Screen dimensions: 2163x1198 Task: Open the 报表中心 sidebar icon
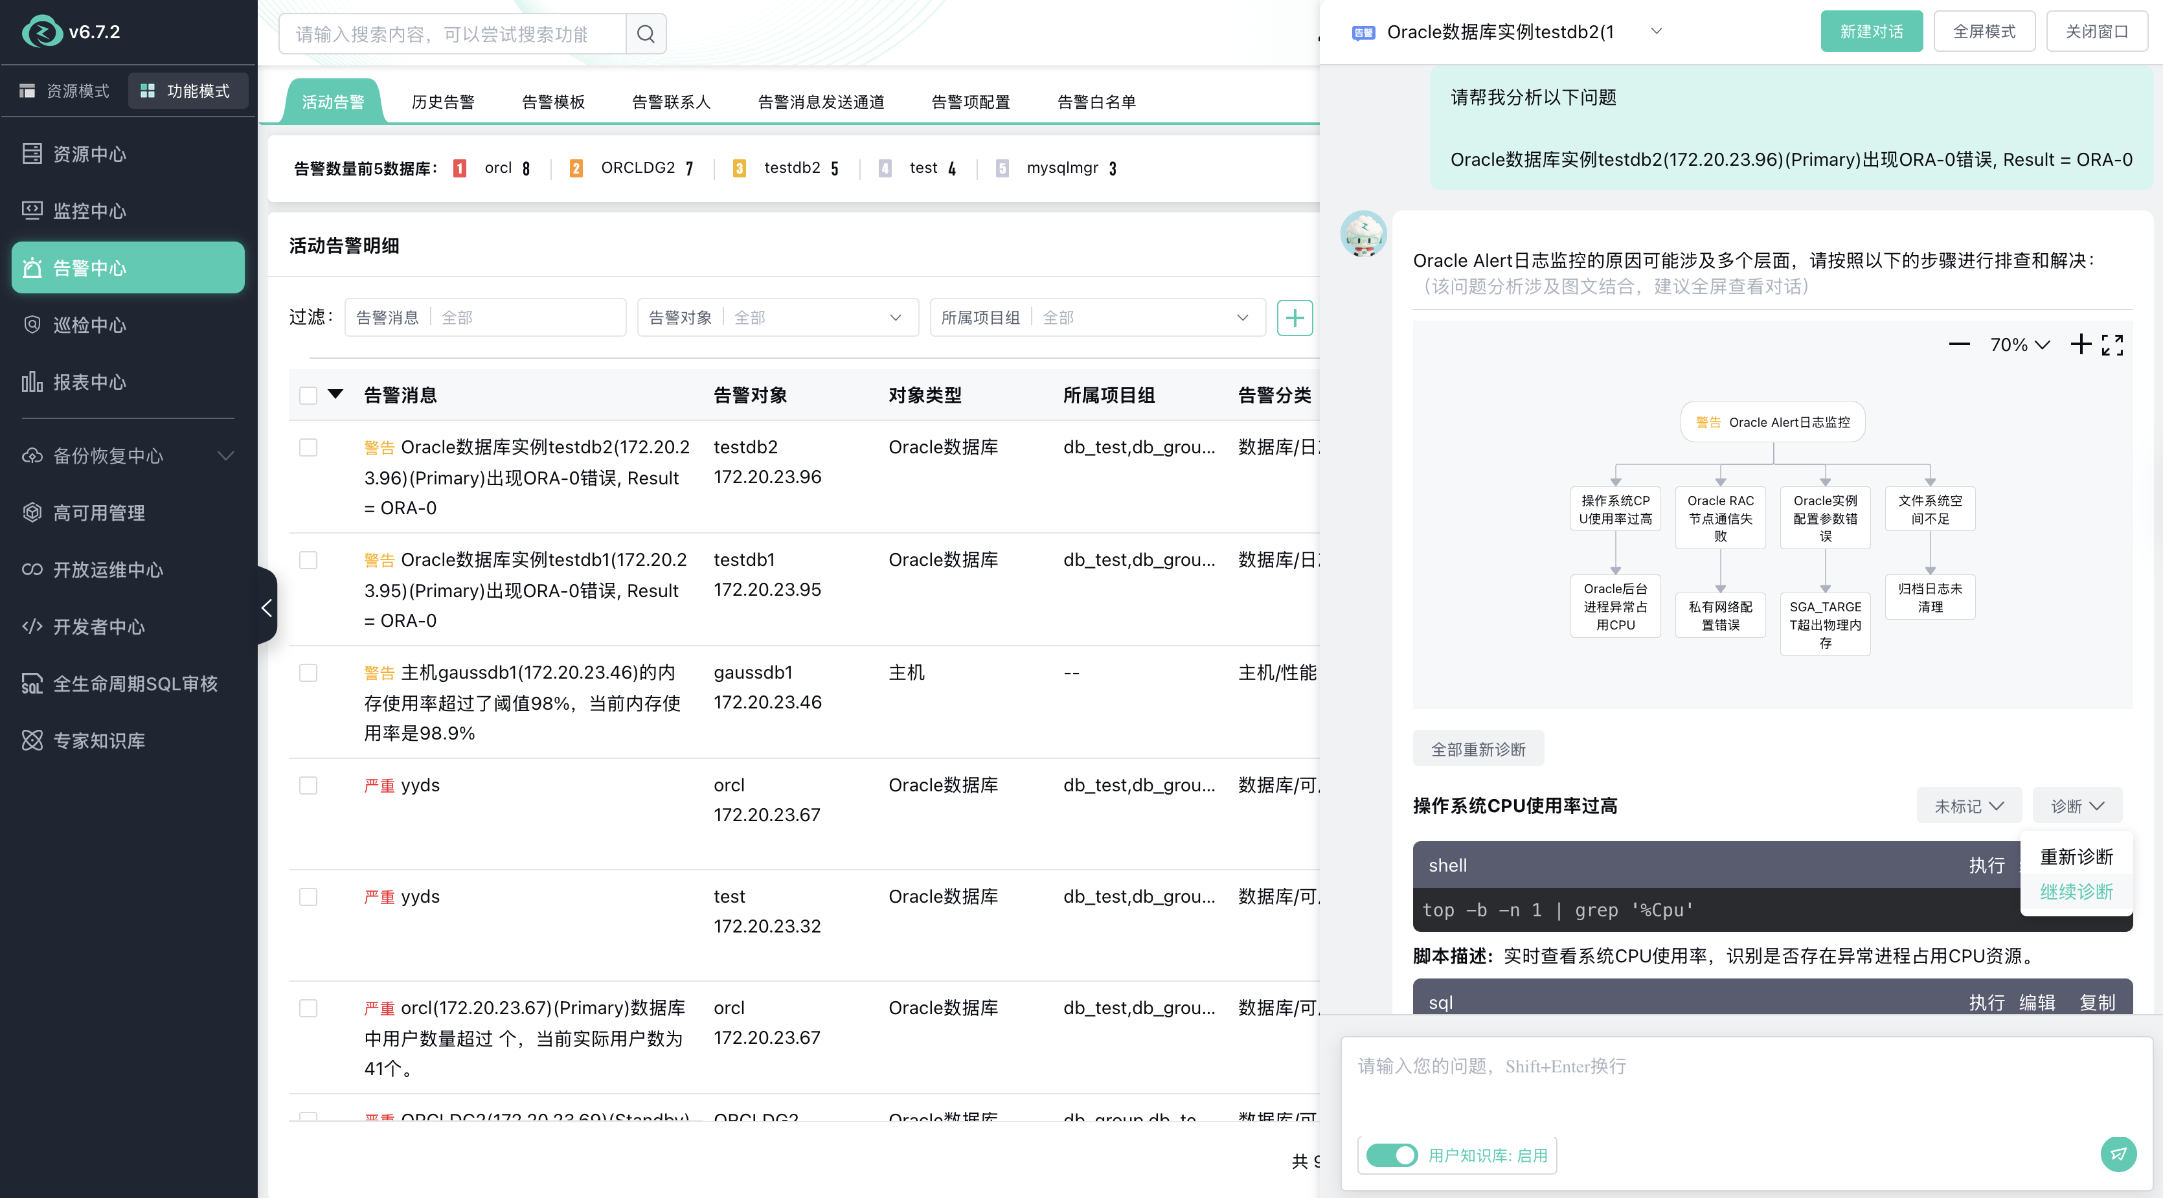(x=32, y=382)
